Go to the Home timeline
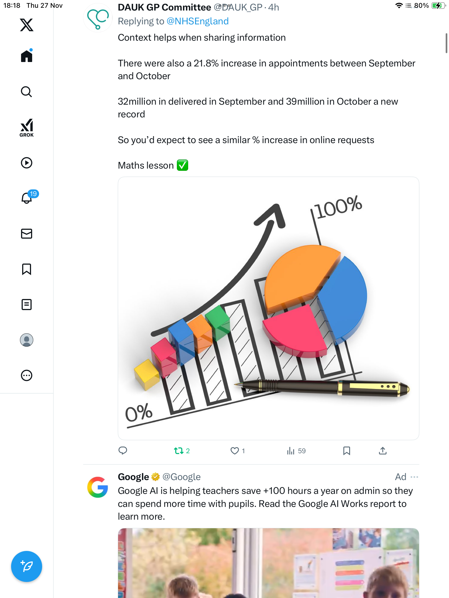449x598 pixels. tap(27, 56)
